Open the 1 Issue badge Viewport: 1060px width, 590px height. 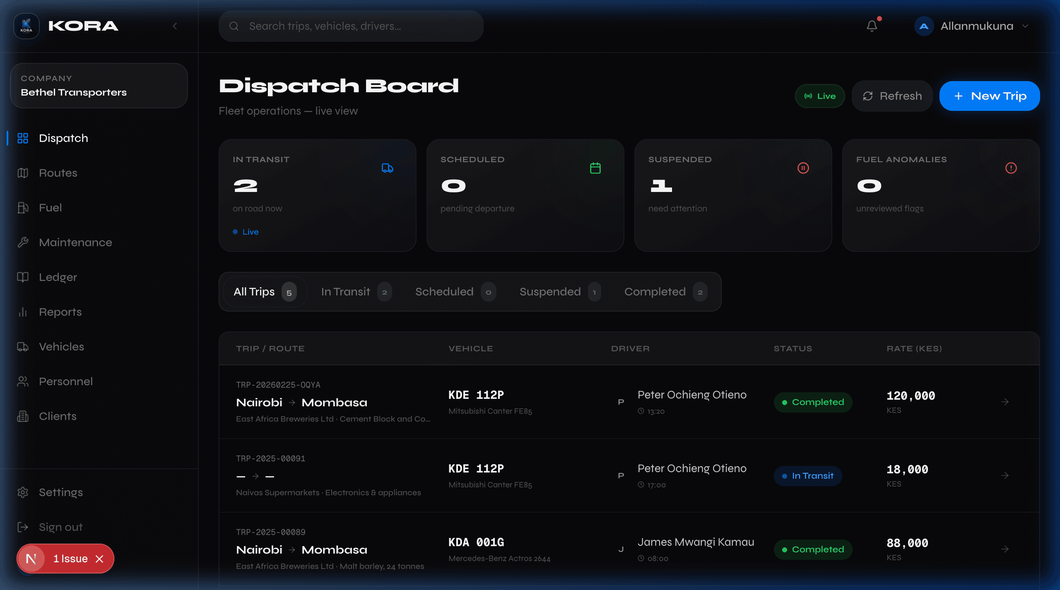click(x=65, y=559)
